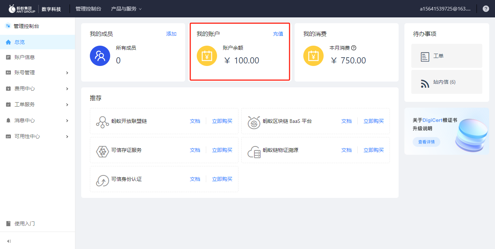Image resolution: width=495 pixels, height=249 pixels.
Task: Expand 消息中心 submenu chevron
Action: [x=67, y=121]
